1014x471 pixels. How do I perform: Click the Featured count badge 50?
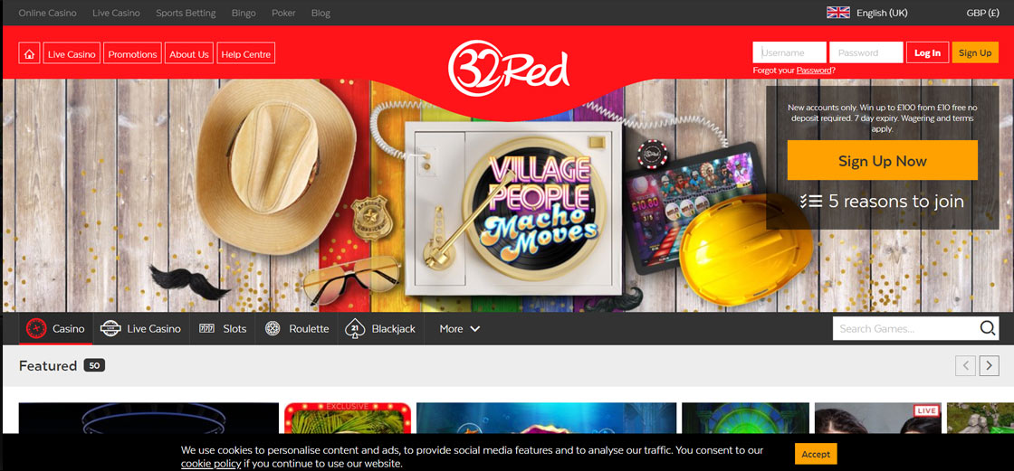[x=94, y=366]
